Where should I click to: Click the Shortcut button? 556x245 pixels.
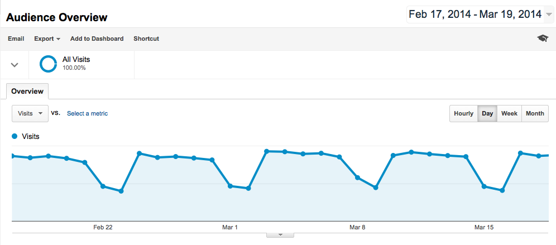click(x=146, y=39)
